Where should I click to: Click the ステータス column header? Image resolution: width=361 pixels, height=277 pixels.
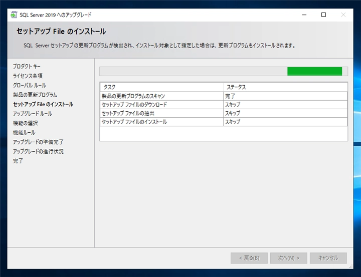click(285, 87)
